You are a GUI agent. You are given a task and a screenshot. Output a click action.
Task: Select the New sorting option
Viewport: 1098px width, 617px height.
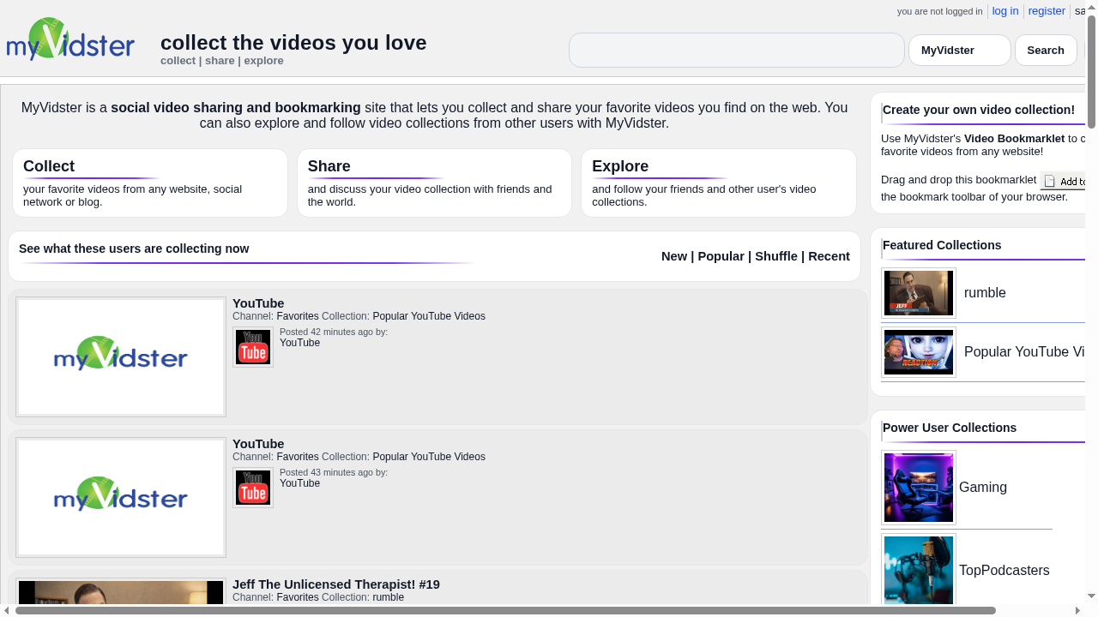pyautogui.click(x=674, y=255)
